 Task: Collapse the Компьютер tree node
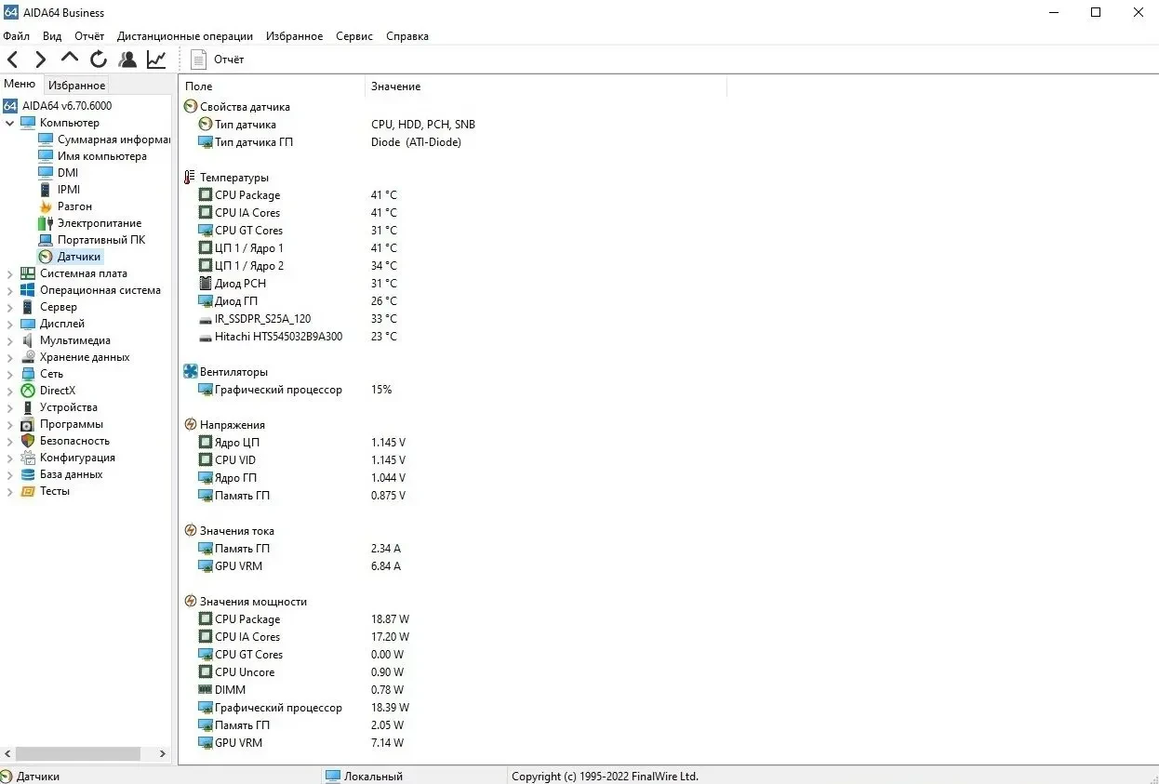tap(10, 123)
